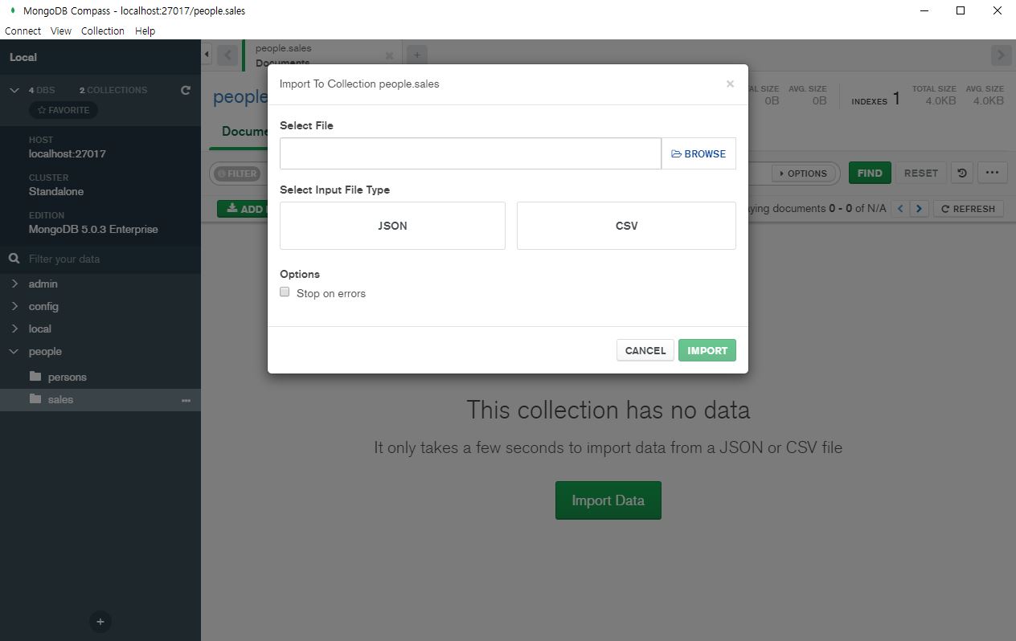The image size is (1016, 641).
Task: Open sales collection options ellipsis
Action: pyautogui.click(x=186, y=400)
